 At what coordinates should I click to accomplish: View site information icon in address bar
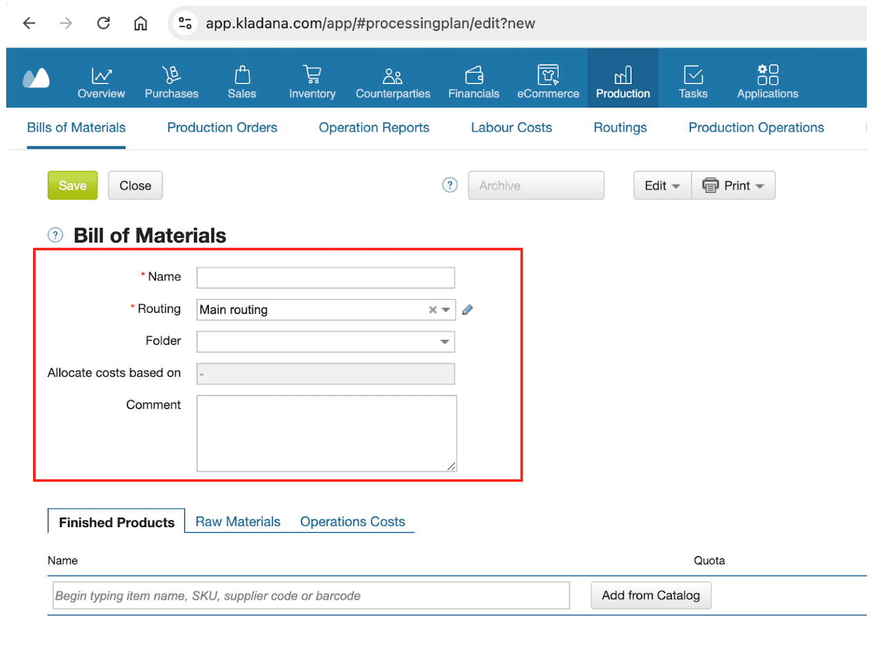pyautogui.click(x=185, y=23)
